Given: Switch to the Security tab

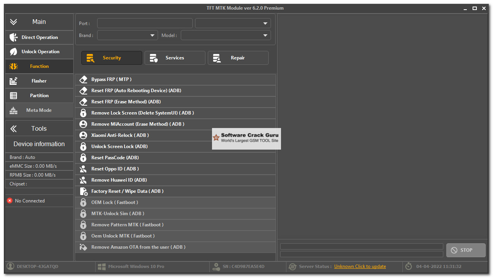Looking at the screenshot, I should [112, 58].
